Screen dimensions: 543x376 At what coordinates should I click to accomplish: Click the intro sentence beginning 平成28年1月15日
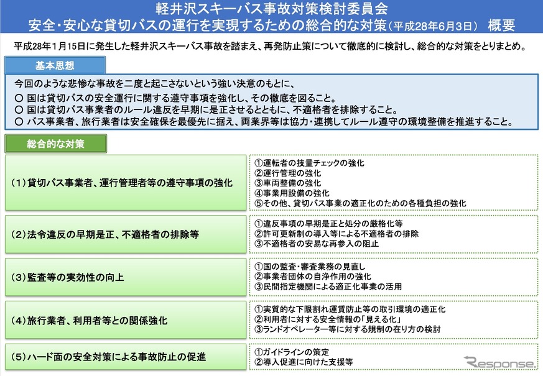click(270, 45)
